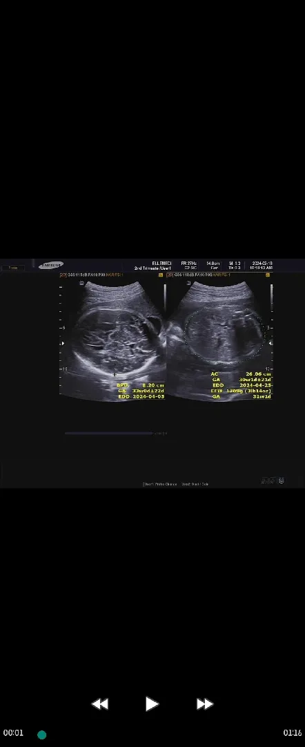Tap the rewind double-arrow button
This screenshot has height=747, width=305.
click(x=100, y=703)
